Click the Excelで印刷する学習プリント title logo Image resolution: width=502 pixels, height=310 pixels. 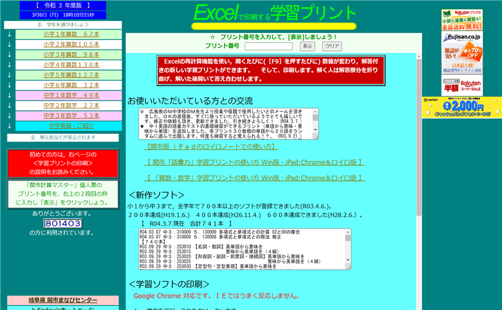274,16
